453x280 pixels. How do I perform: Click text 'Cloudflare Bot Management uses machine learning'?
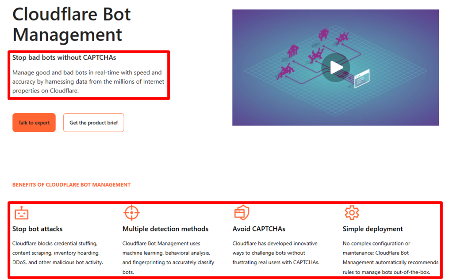tap(168, 258)
